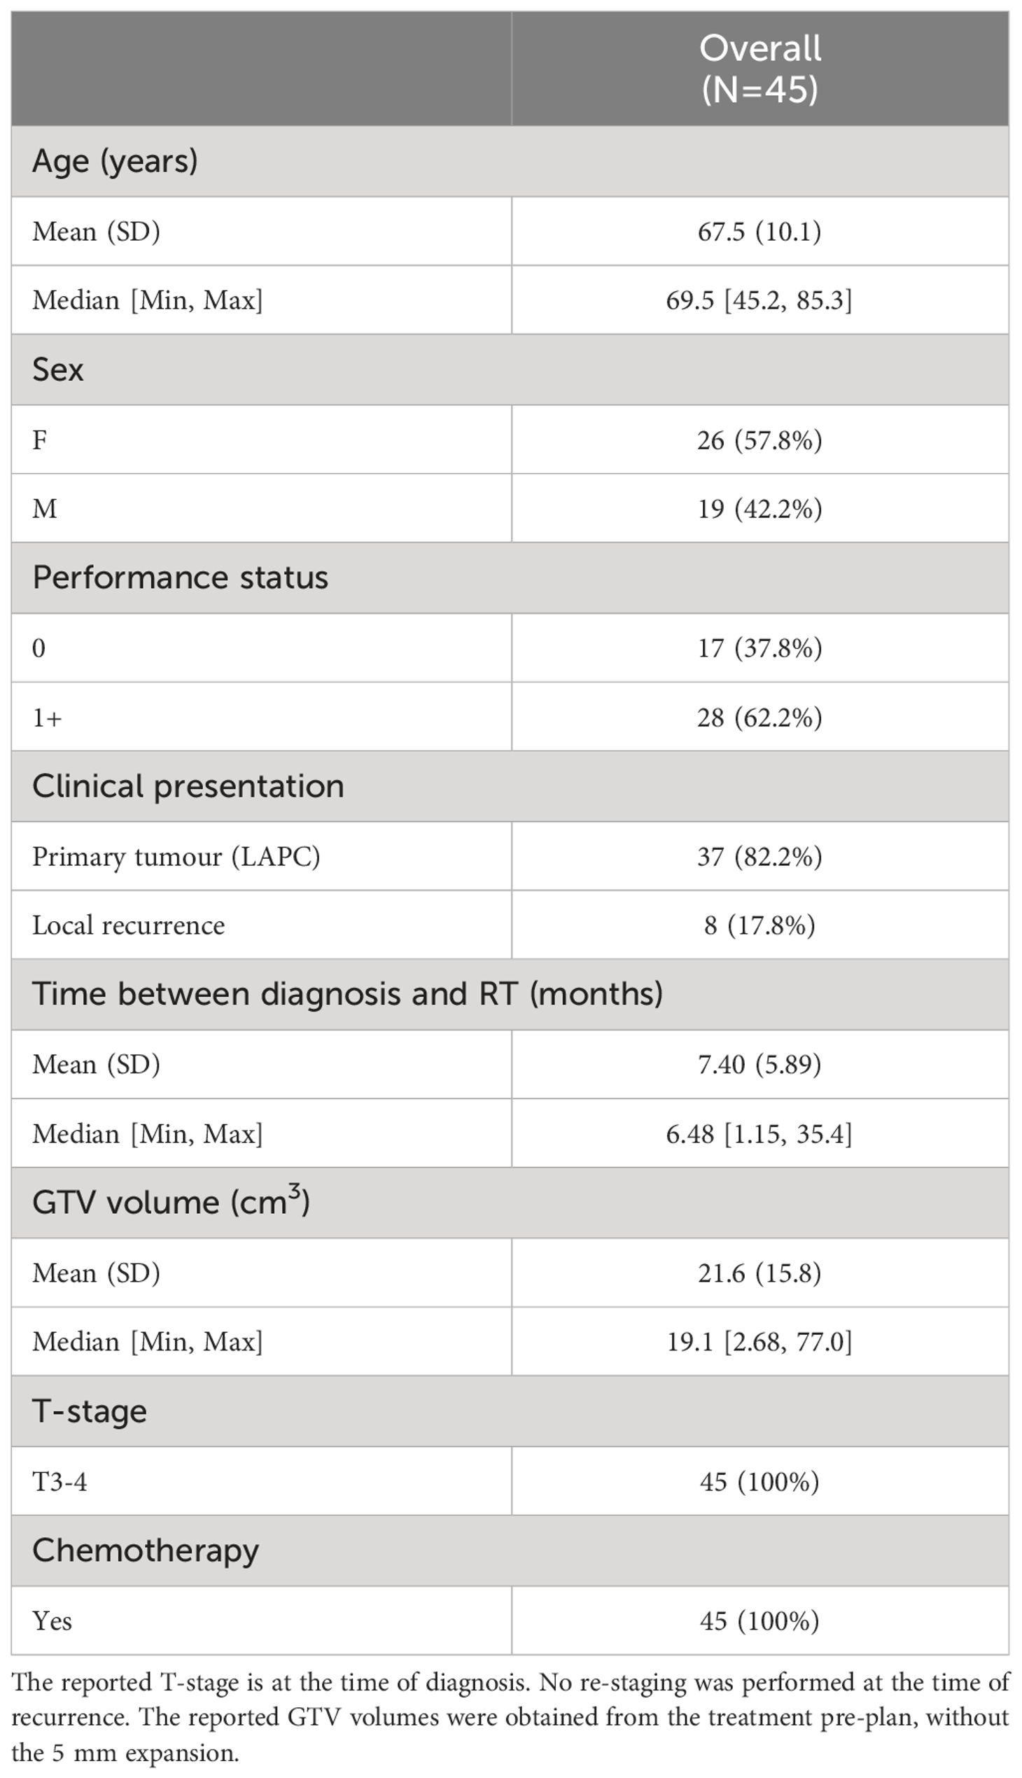Image resolution: width=1022 pixels, height=1778 pixels.
Task: Click the 1+ row value 28 (62.2%)
Action: (x=759, y=717)
